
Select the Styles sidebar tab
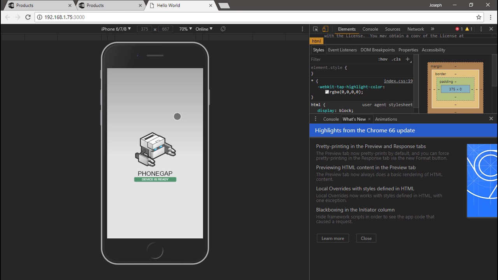pos(318,50)
